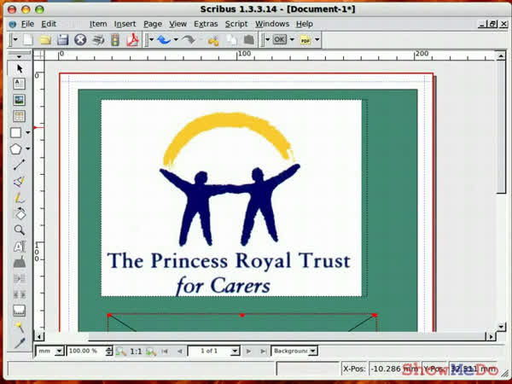
Task: Open the Help menu
Action: (x=305, y=24)
